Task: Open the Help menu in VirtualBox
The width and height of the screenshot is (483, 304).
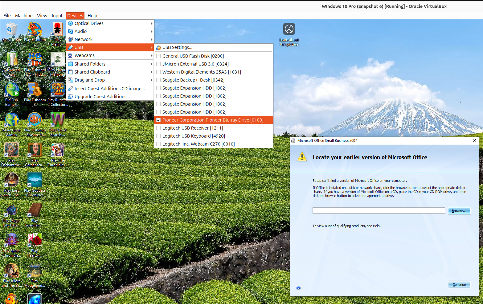Action: (x=92, y=16)
